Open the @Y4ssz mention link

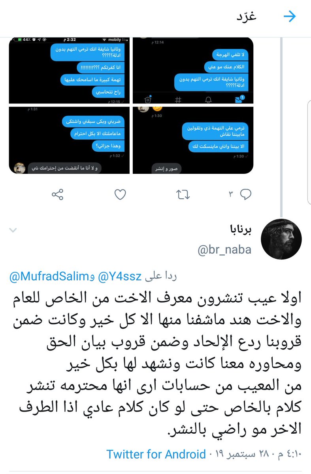(x=124, y=277)
